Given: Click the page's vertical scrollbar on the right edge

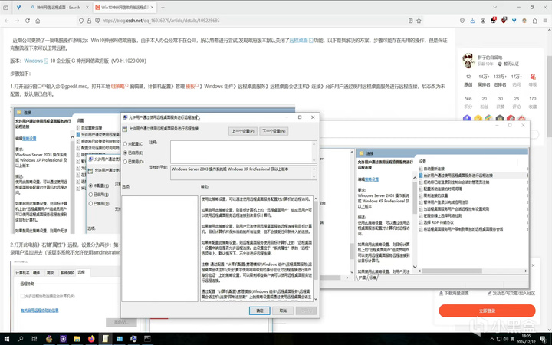Looking at the screenshot, I should click(549, 97).
